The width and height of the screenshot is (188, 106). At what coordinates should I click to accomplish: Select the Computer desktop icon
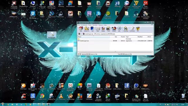[x=33, y=4]
